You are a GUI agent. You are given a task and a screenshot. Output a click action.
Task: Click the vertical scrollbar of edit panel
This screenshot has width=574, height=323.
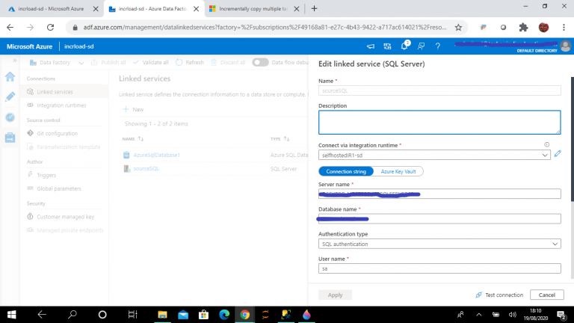[573, 139]
